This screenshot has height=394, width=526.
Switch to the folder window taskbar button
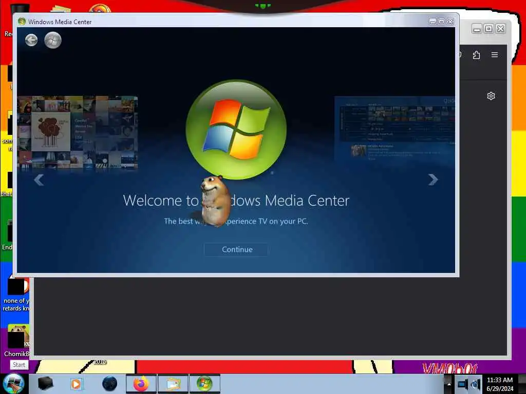click(173, 384)
